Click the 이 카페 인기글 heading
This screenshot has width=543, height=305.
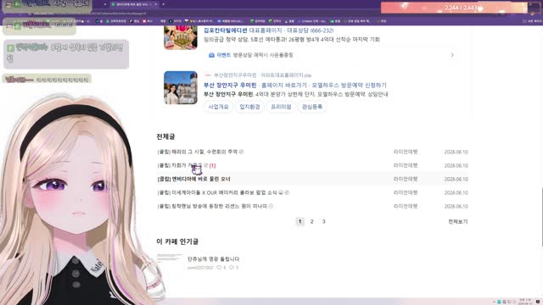[177, 241]
